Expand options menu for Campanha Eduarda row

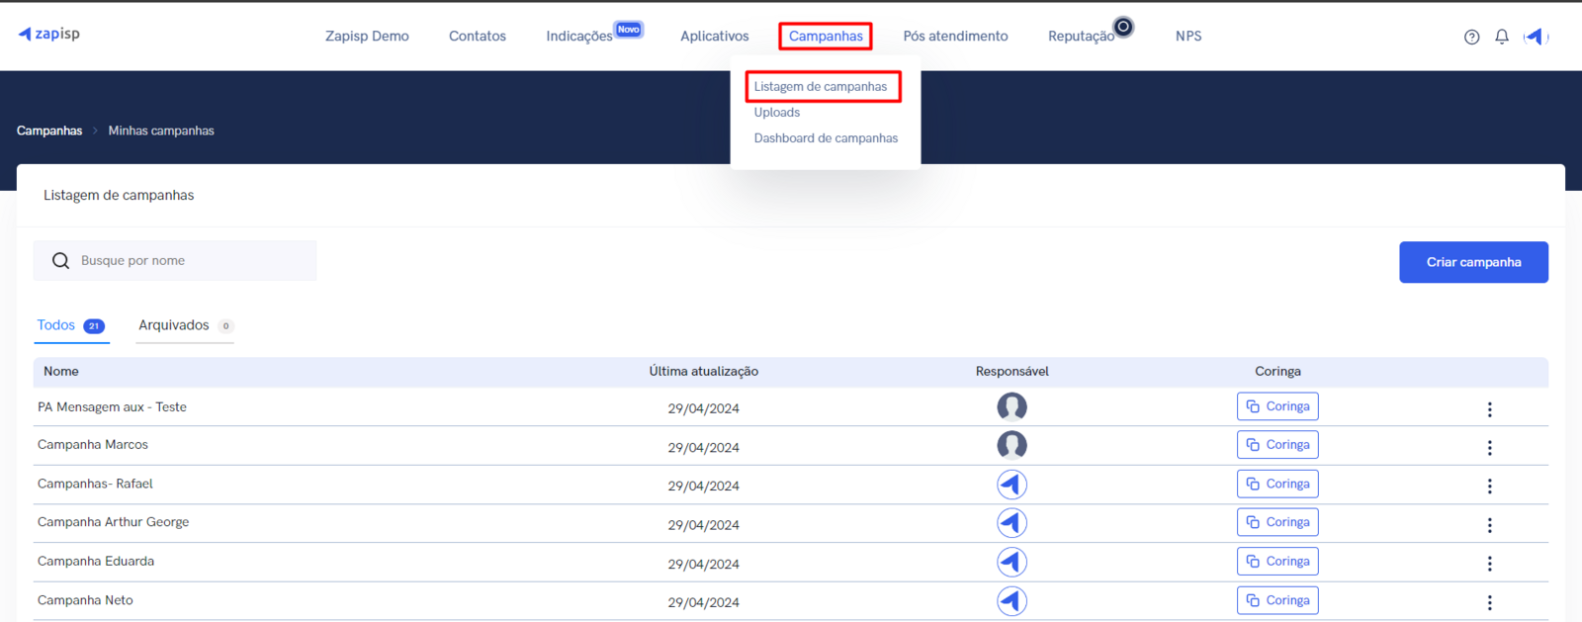[x=1489, y=564]
